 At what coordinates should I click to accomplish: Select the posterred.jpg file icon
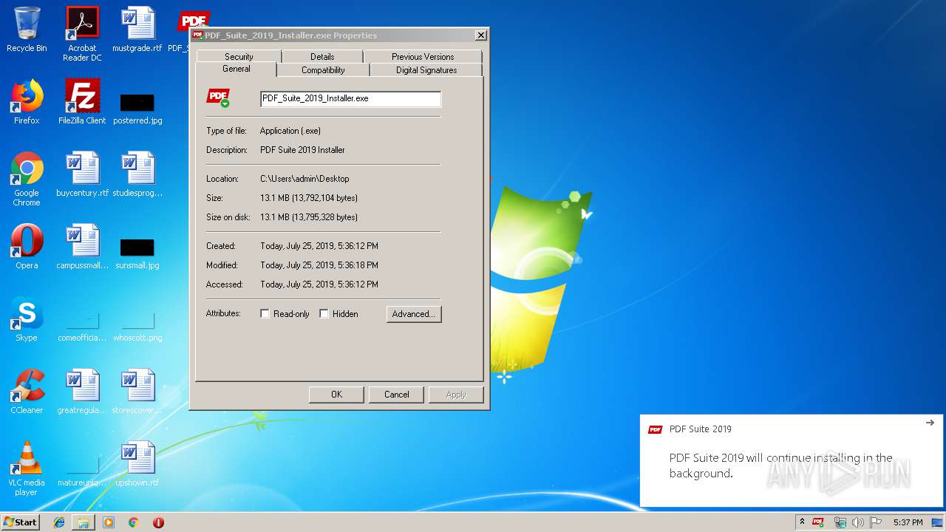[137, 108]
